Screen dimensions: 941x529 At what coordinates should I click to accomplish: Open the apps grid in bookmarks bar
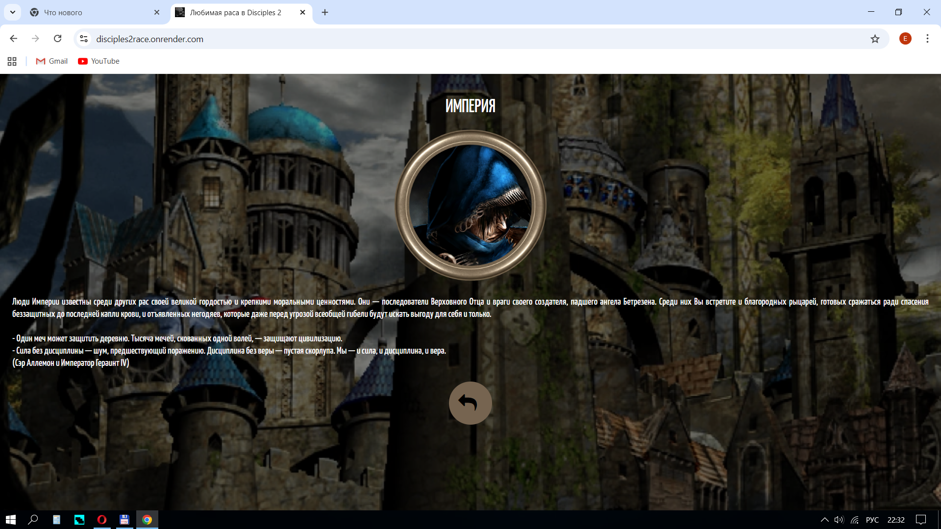[12, 61]
